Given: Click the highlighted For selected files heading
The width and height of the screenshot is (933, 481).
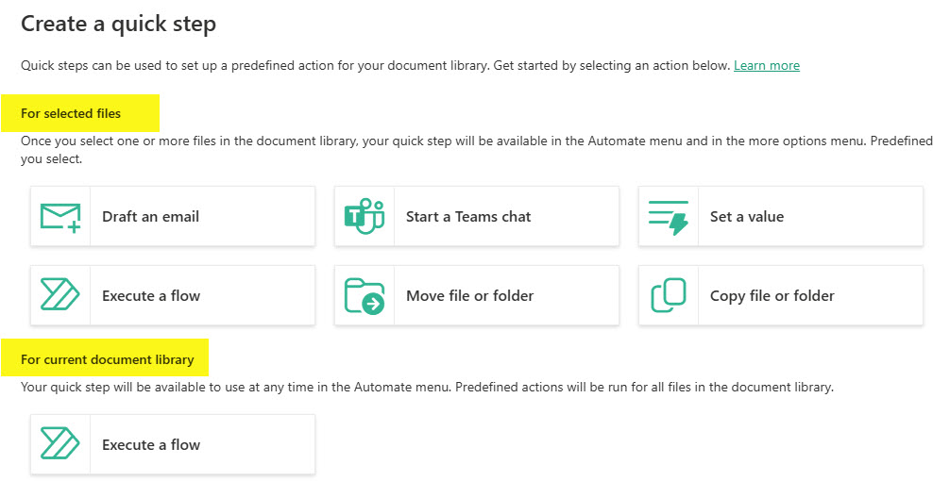Looking at the screenshot, I should tap(71, 114).
